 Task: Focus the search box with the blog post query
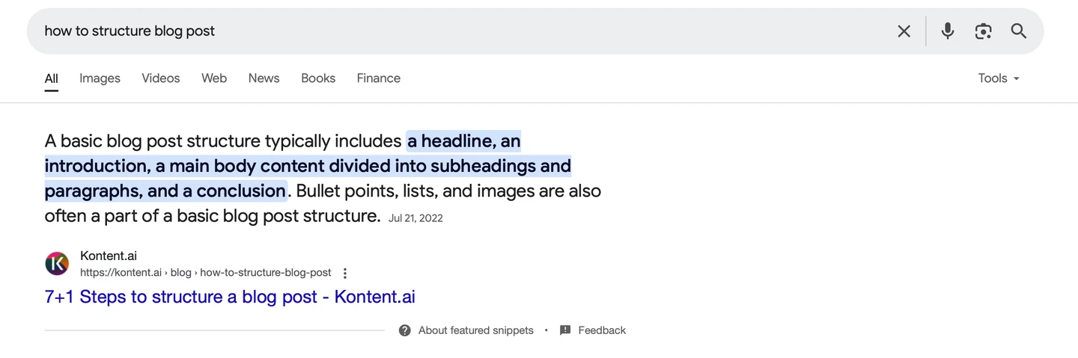449,31
